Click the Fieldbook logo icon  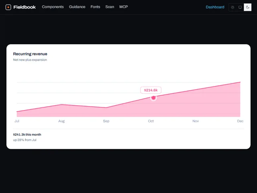click(x=8, y=7)
